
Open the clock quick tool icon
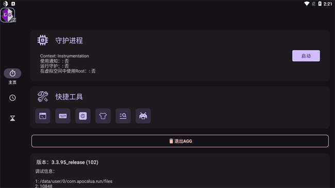83,116
